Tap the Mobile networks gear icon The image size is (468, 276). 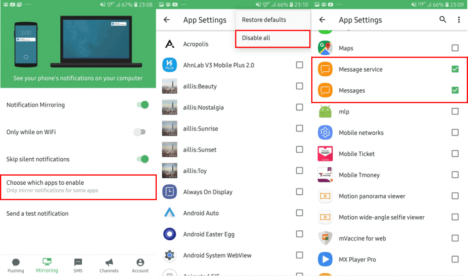click(x=325, y=133)
